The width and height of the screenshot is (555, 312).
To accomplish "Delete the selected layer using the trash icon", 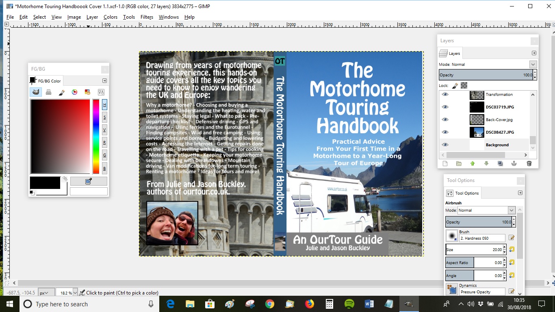I will [529, 163].
